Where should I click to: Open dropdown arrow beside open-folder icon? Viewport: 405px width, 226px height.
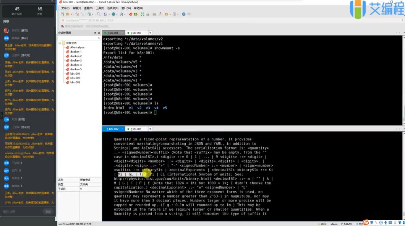coord(71,14)
